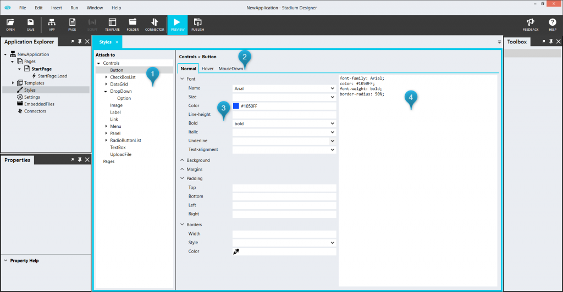563x292 pixels.
Task: Open the Font Name dropdown
Action: 332,88
